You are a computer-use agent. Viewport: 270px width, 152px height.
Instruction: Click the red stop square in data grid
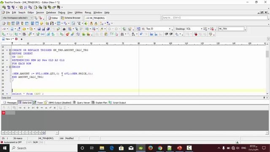(x=4, y=113)
